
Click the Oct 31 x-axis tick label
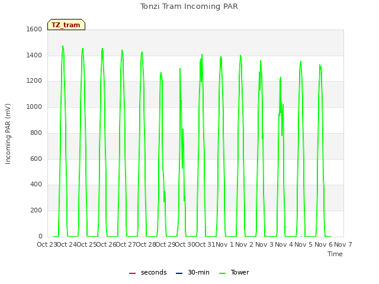click(x=205, y=244)
